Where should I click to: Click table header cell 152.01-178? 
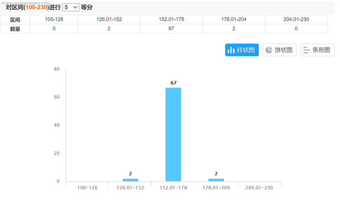coord(171,20)
